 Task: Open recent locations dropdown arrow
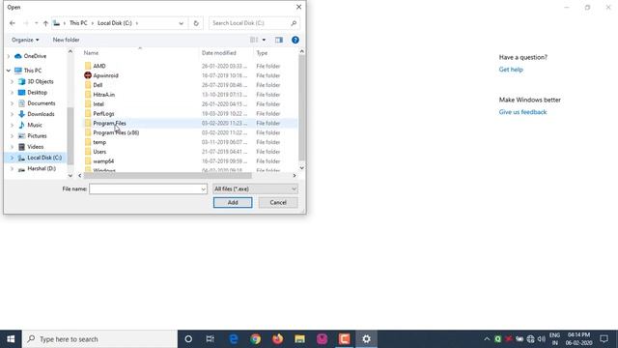[x=37, y=23]
